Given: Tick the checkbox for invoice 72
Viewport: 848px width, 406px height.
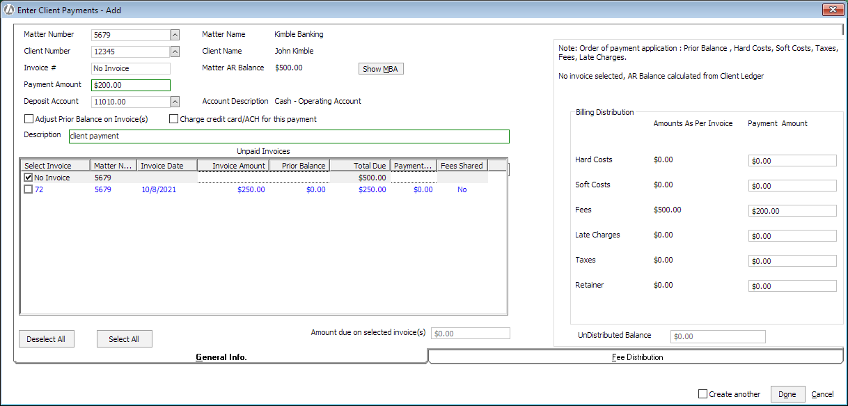Looking at the screenshot, I should [29, 189].
